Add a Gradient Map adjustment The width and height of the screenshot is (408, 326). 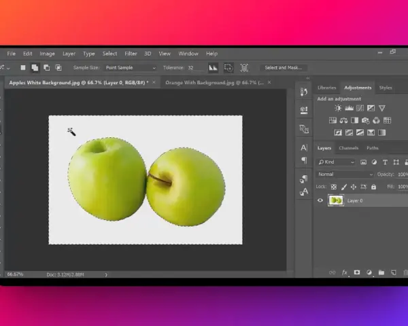point(381,132)
